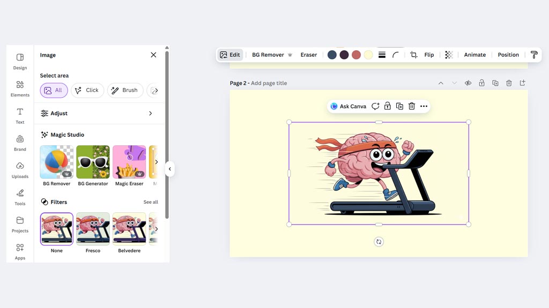Click the rotate handle below image
The height and width of the screenshot is (308, 549).
pyautogui.click(x=379, y=242)
